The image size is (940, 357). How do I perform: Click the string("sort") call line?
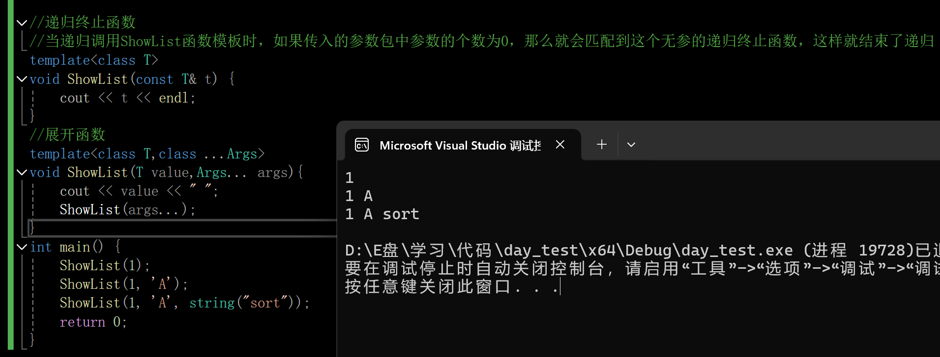(x=185, y=303)
